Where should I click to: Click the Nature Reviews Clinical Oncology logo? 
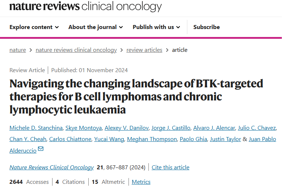pyautogui.click(x=85, y=6)
